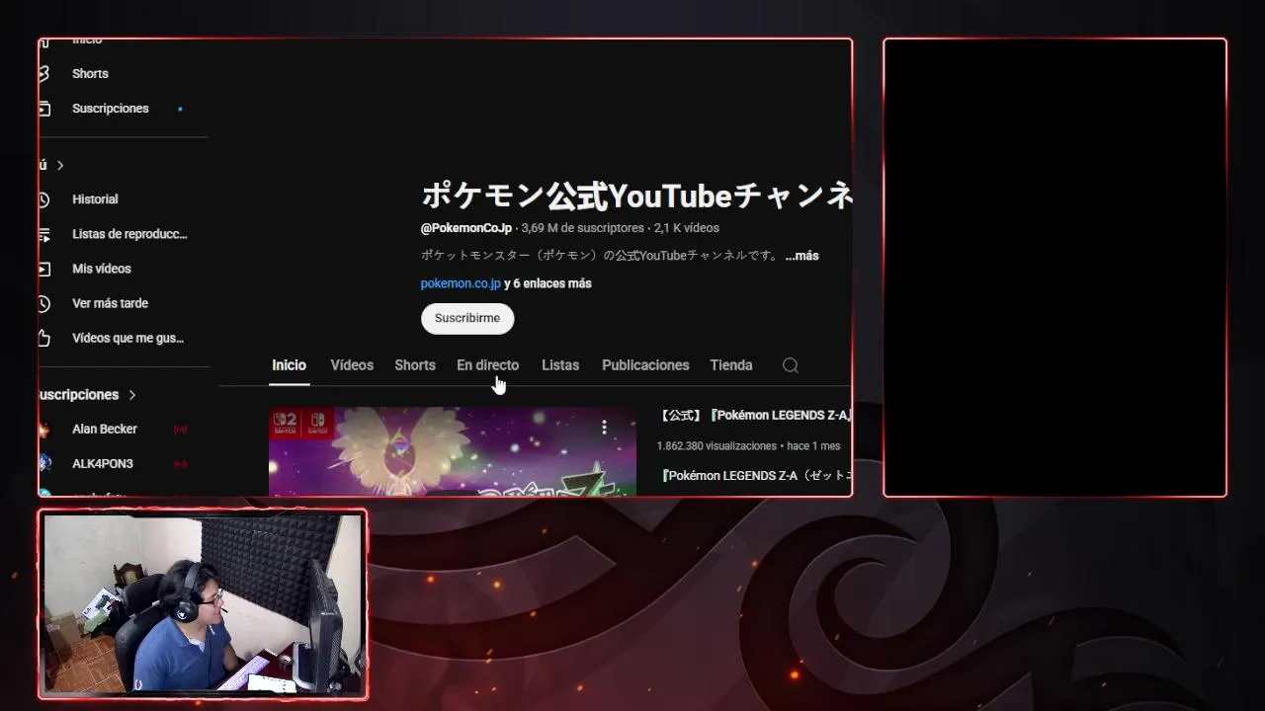The image size is (1265, 711).
Task: Open Shorts in the sidebar
Action: click(90, 74)
